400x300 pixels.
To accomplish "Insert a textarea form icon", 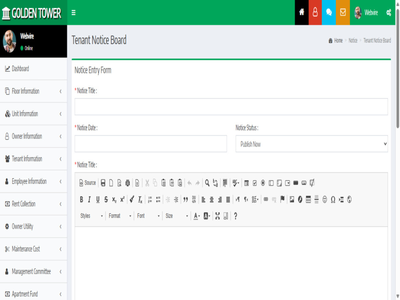I will 279,183.
